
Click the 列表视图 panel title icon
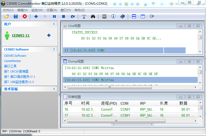point(65,97)
